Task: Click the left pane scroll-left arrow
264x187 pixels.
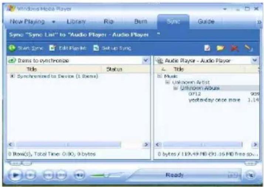Action: pos(11,144)
